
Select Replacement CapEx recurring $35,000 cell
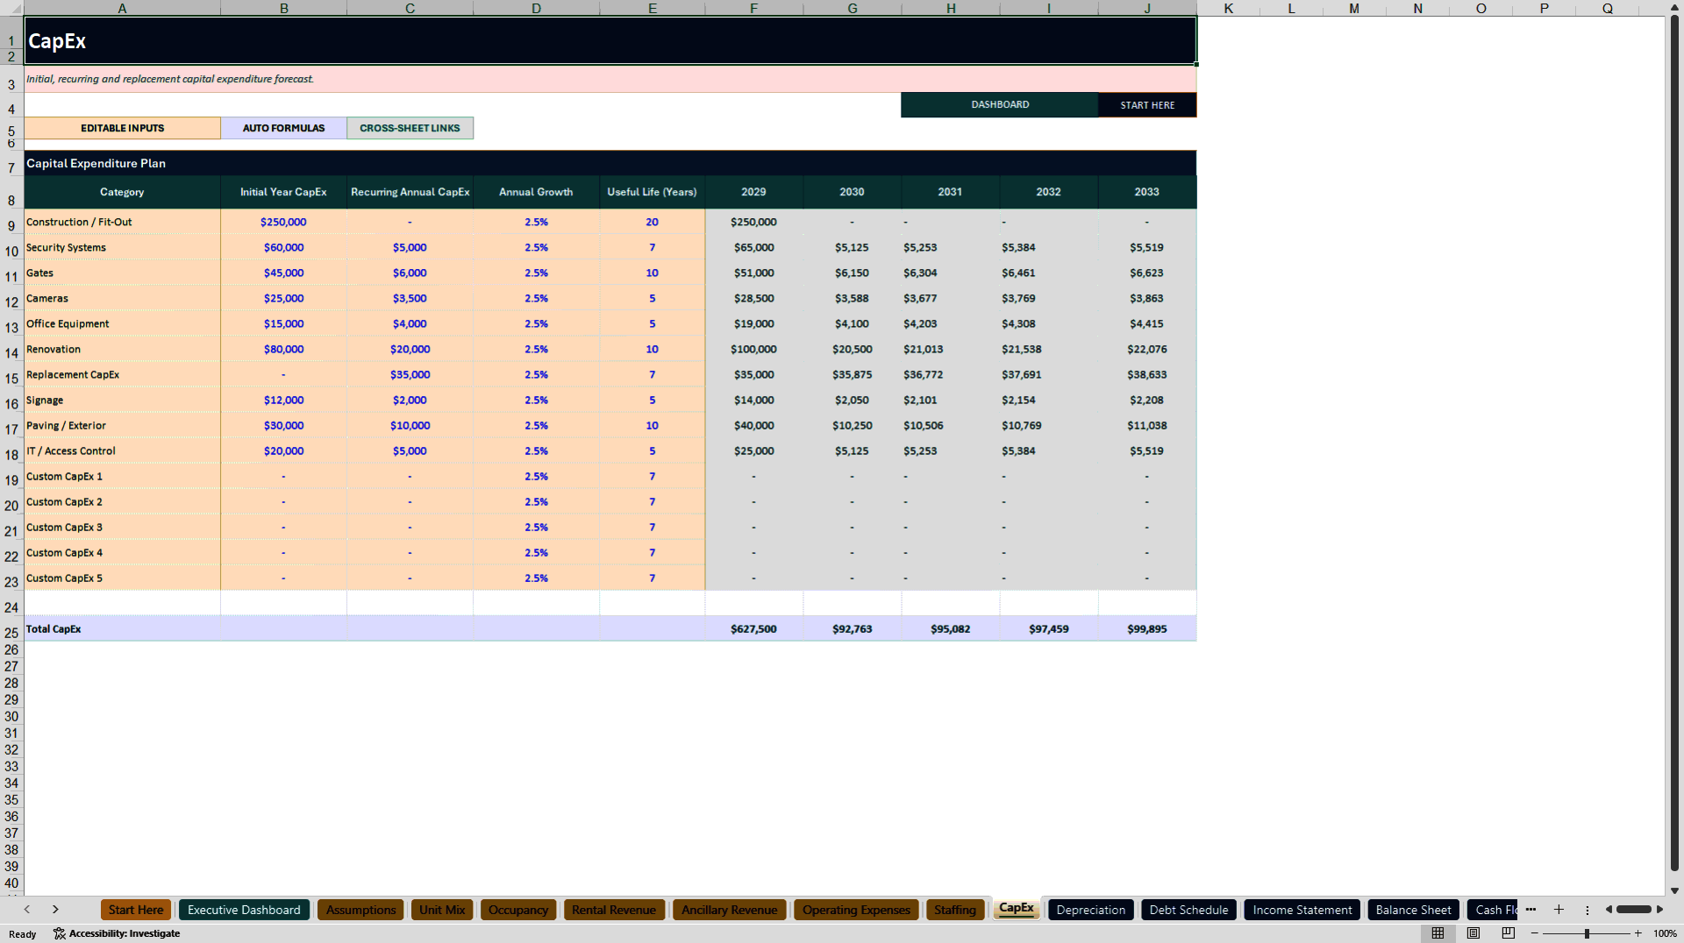pos(410,374)
